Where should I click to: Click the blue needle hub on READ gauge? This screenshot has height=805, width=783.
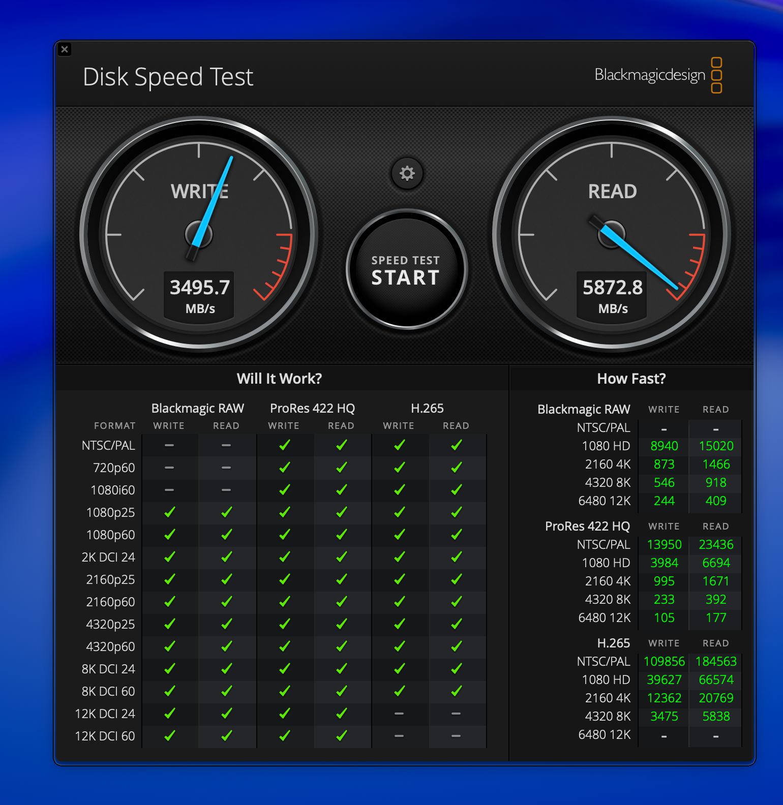(612, 234)
